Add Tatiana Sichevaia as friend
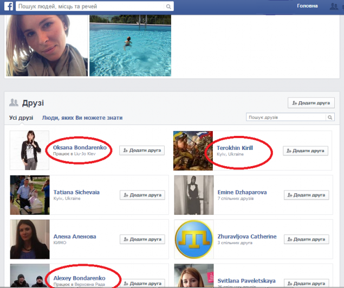 click(142, 195)
